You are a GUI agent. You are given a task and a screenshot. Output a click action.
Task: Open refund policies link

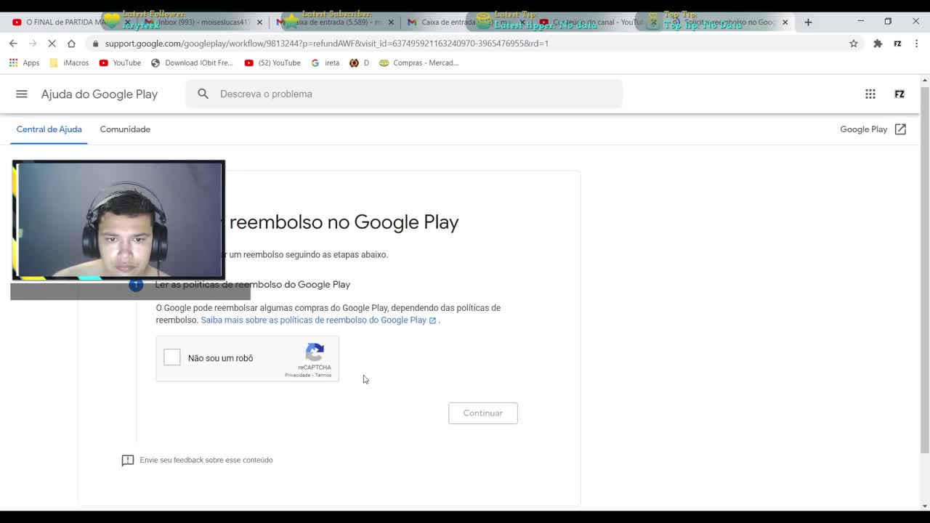click(x=318, y=320)
